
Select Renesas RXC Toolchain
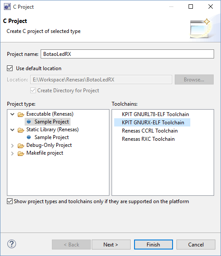(x=148, y=139)
